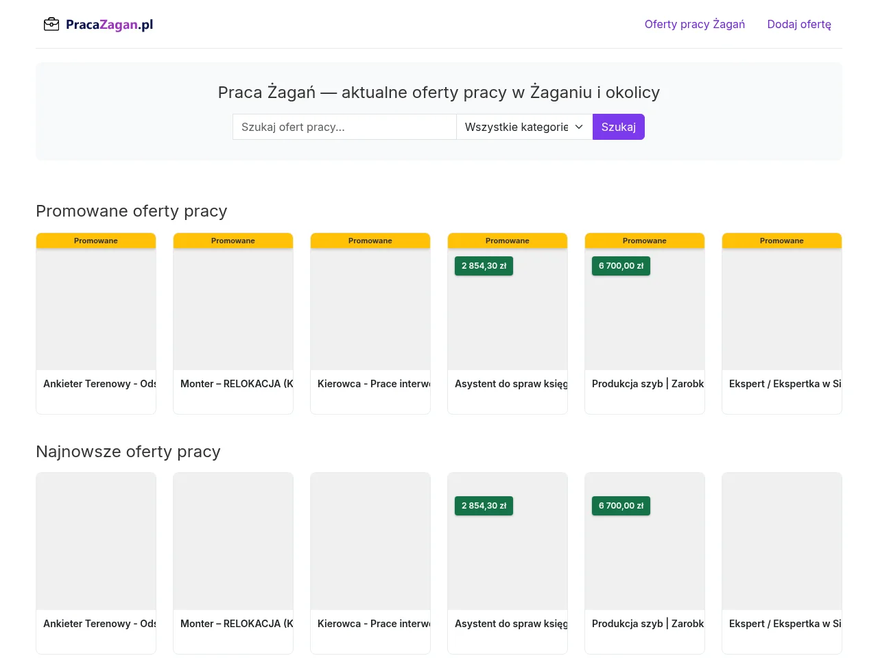Click 6 700,00 zł badge in Najnowsze offers

(x=621, y=506)
